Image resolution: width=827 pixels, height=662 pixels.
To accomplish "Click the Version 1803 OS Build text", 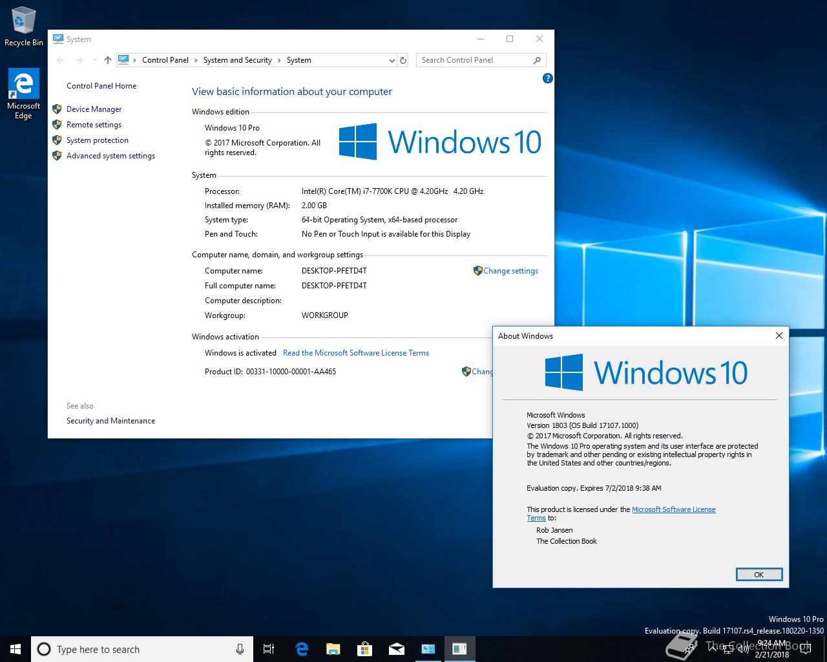I will coord(582,425).
